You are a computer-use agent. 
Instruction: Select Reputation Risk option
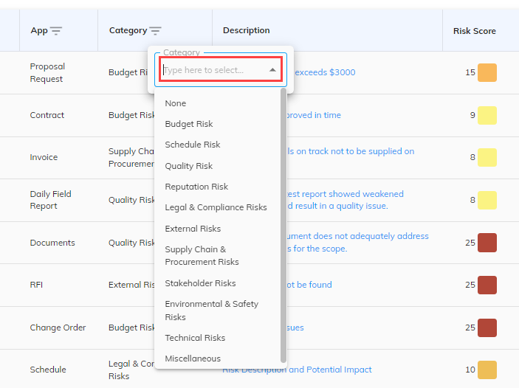pos(196,187)
